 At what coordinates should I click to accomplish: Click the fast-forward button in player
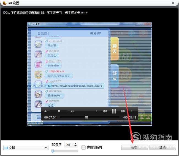pos(123,111)
